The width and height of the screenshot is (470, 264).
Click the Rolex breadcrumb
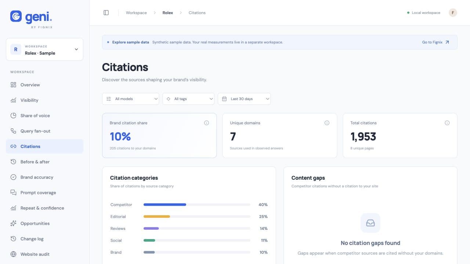(x=168, y=13)
